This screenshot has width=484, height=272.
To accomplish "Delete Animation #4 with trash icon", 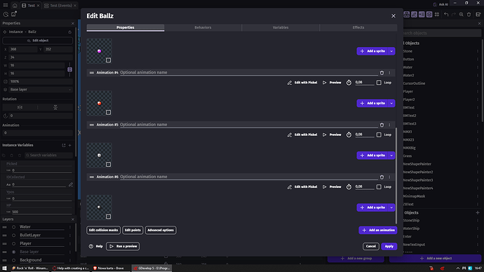I will [x=382, y=73].
